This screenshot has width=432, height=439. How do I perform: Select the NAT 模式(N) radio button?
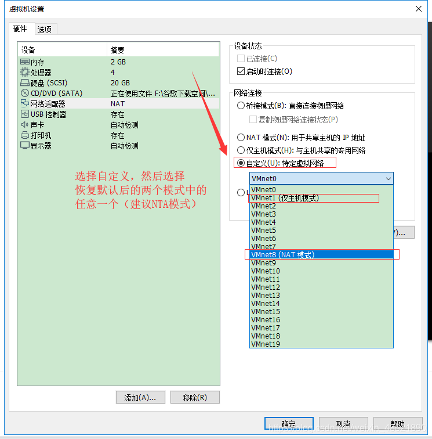[241, 138]
